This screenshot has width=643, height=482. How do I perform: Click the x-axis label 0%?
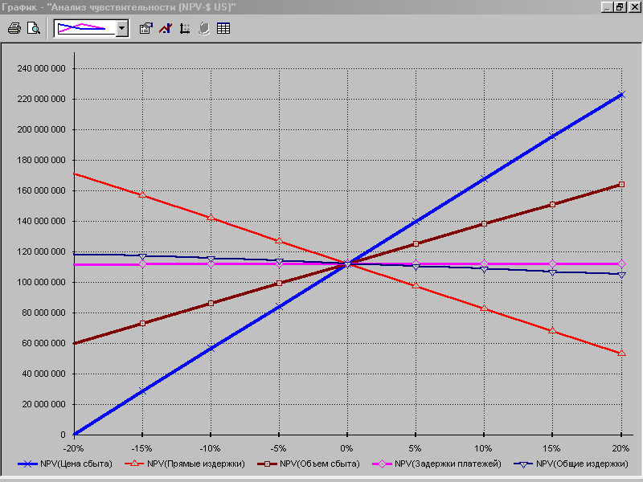pyautogui.click(x=347, y=448)
